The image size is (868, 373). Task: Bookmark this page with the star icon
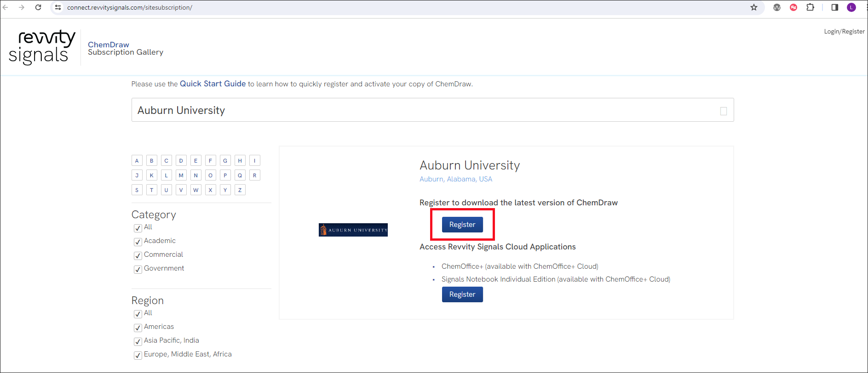(754, 7)
